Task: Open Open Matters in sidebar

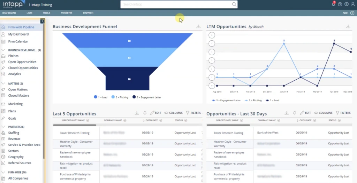Action: click(x=18, y=89)
